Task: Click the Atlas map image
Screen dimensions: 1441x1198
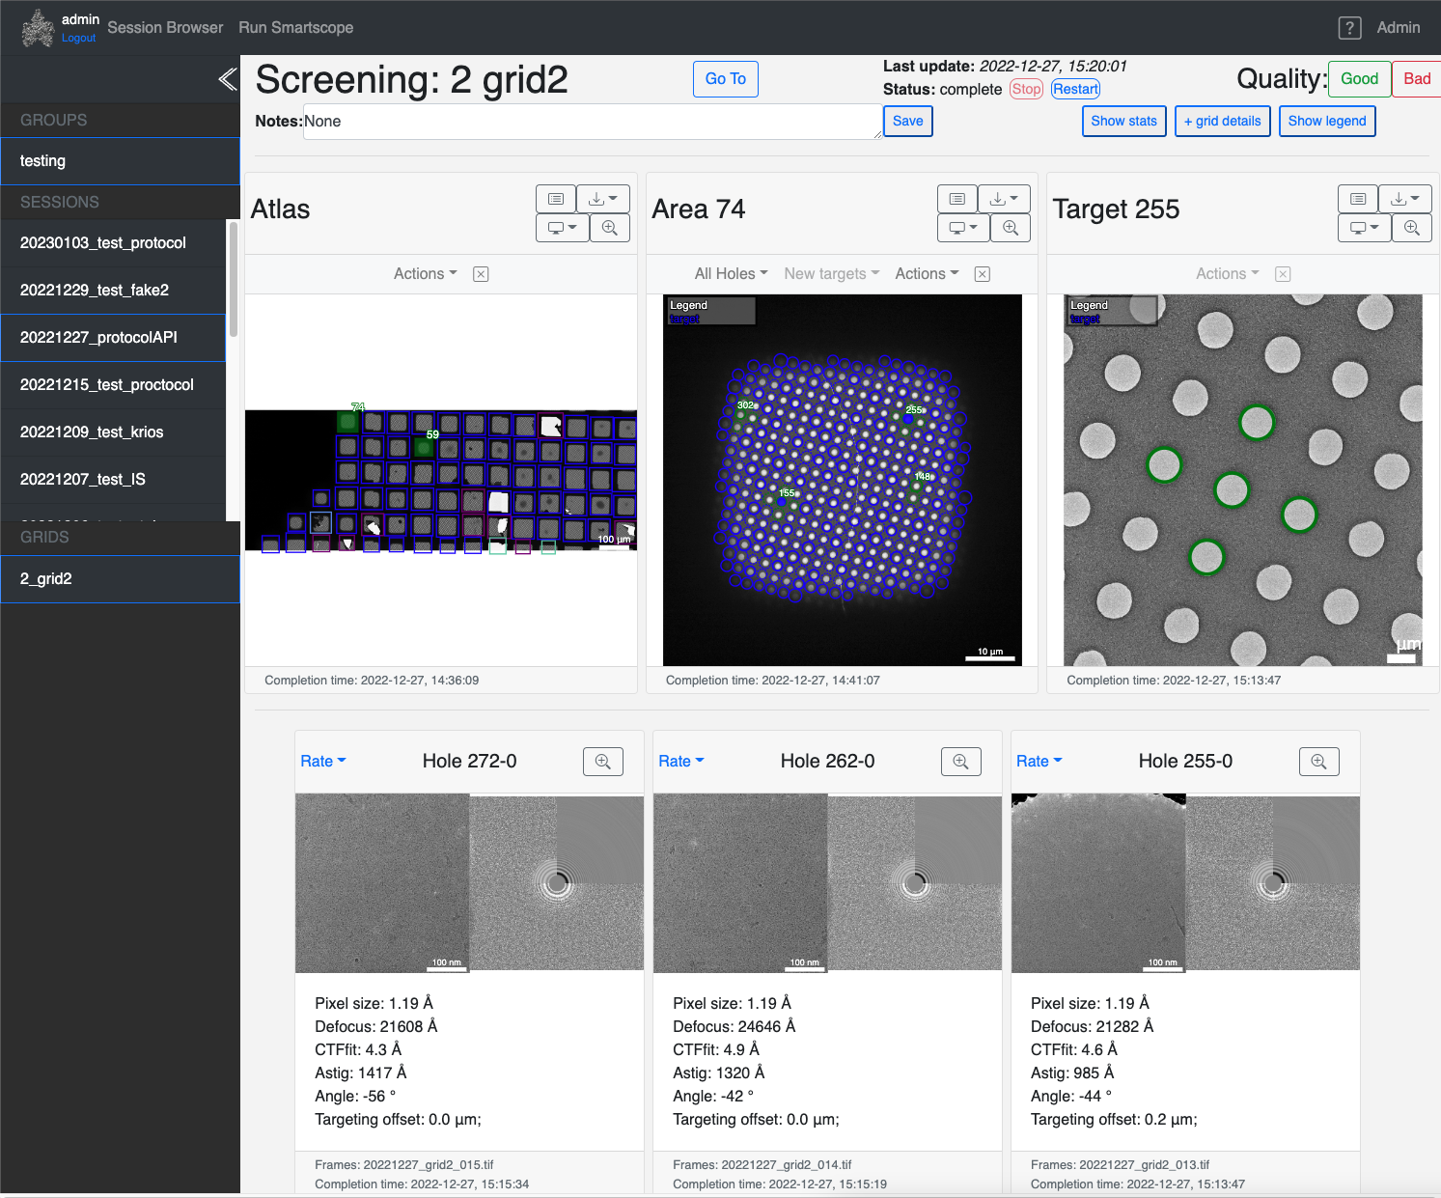Action: [441, 481]
